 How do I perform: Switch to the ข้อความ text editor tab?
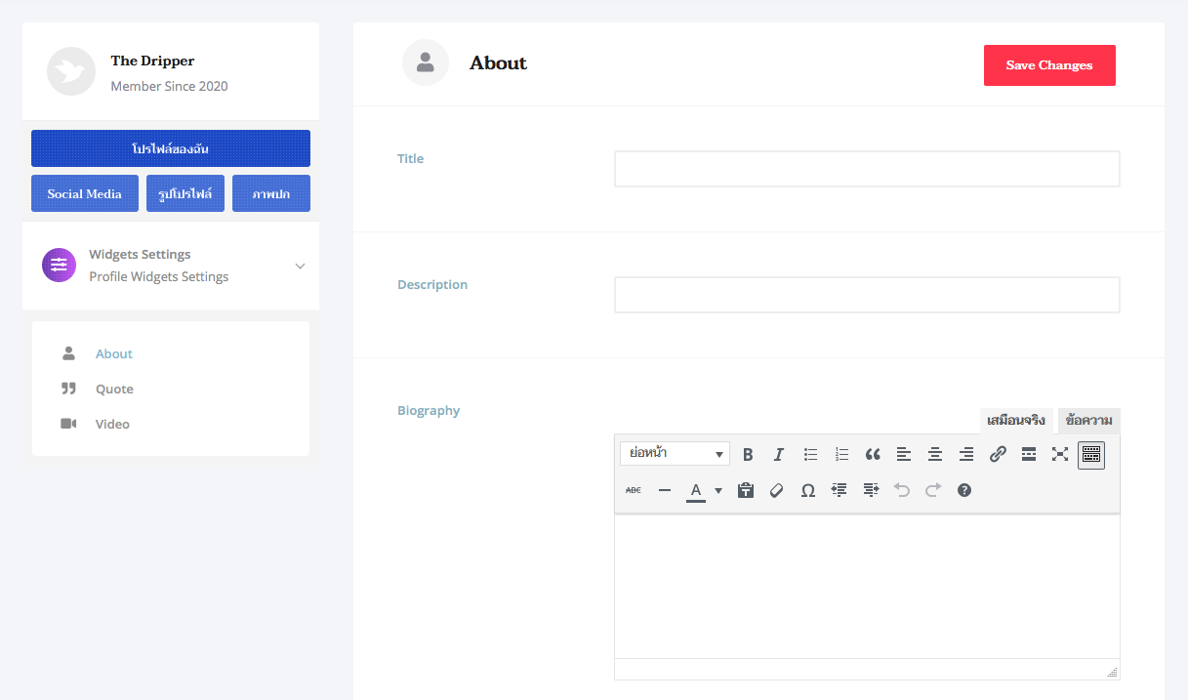pyautogui.click(x=1088, y=421)
